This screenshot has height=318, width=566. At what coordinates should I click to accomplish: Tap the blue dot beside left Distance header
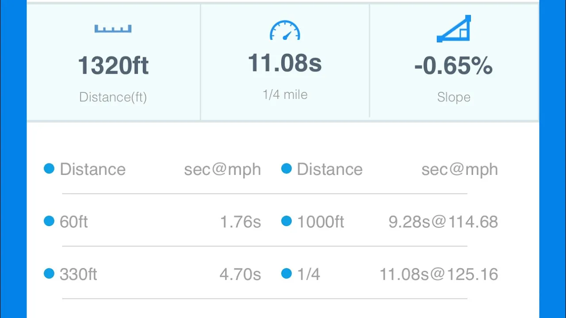click(x=49, y=168)
